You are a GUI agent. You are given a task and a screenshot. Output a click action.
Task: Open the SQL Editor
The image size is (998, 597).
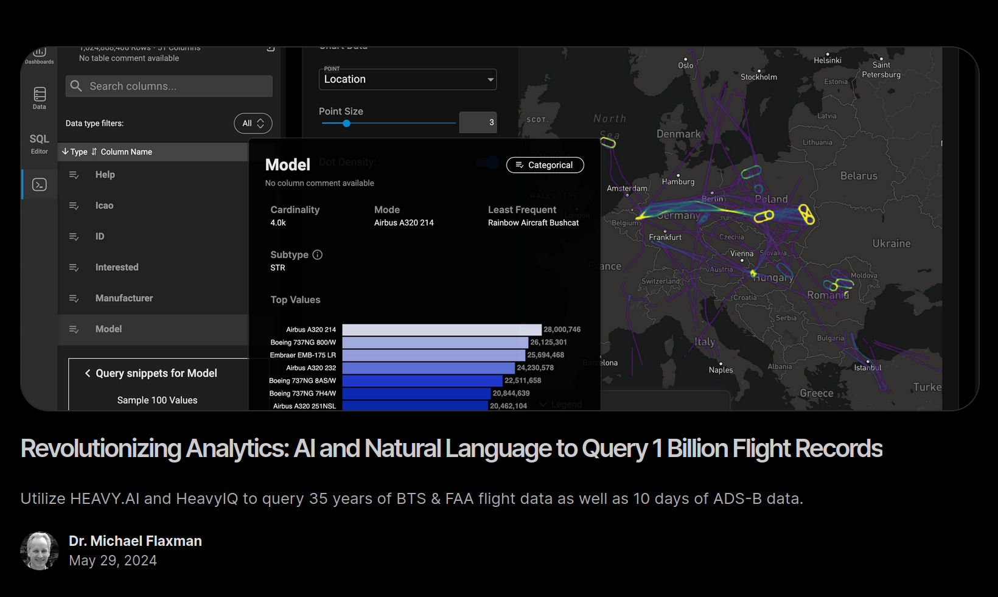[40, 144]
